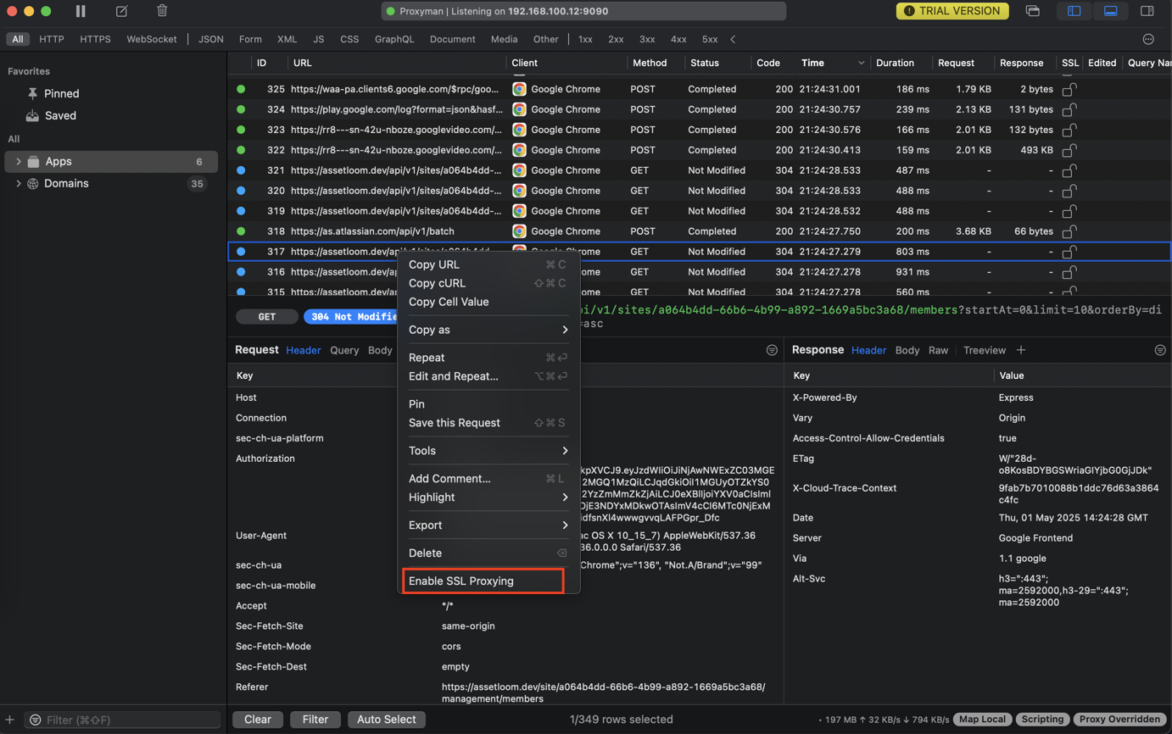Click the blue status dot on row 321
This screenshot has width=1172, height=734.
click(x=241, y=170)
